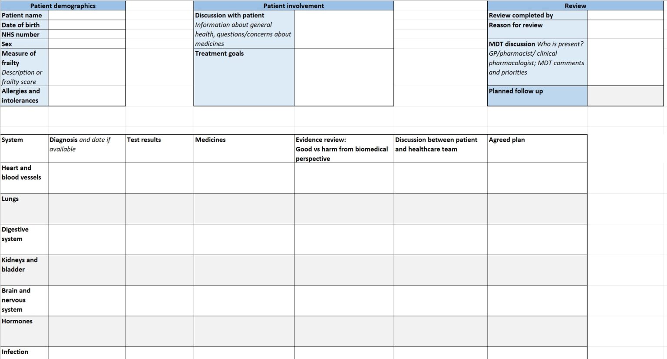The width and height of the screenshot is (667, 359).
Task: Select the empty Treatment goals box
Action: point(344,77)
